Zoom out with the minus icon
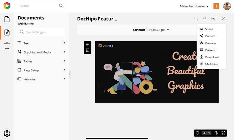 [x=198, y=133]
